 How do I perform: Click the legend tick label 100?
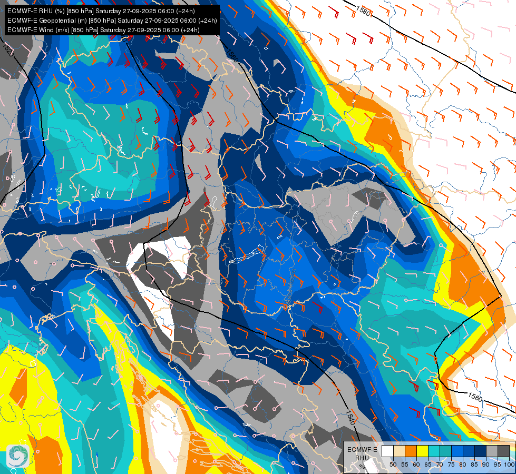pos(509,465)
